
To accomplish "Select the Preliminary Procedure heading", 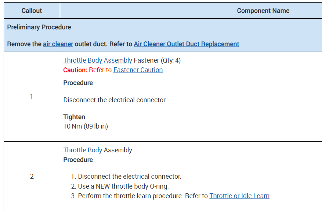I will [39, 27].
